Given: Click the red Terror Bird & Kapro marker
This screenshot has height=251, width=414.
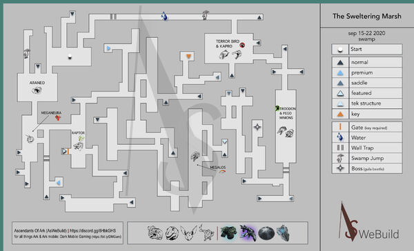Looking at the screenshot, I should point(242,45).
